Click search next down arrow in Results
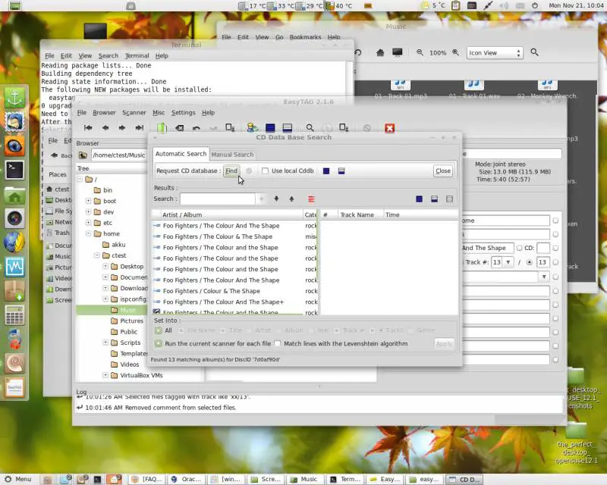This screenshot has height=485, width=607. click(276, 199)
